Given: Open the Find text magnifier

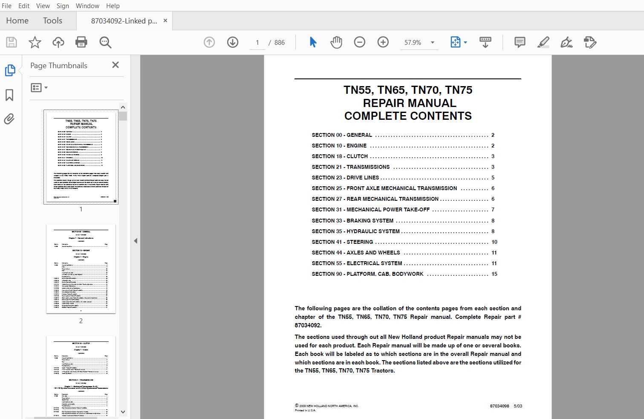Looking at the screenshot, I should [x=105, y=42].
